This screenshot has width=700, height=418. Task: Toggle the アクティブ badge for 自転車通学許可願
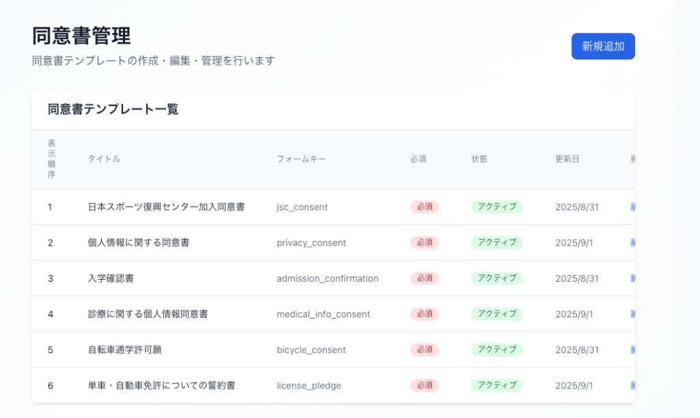[x=497, y=350]
